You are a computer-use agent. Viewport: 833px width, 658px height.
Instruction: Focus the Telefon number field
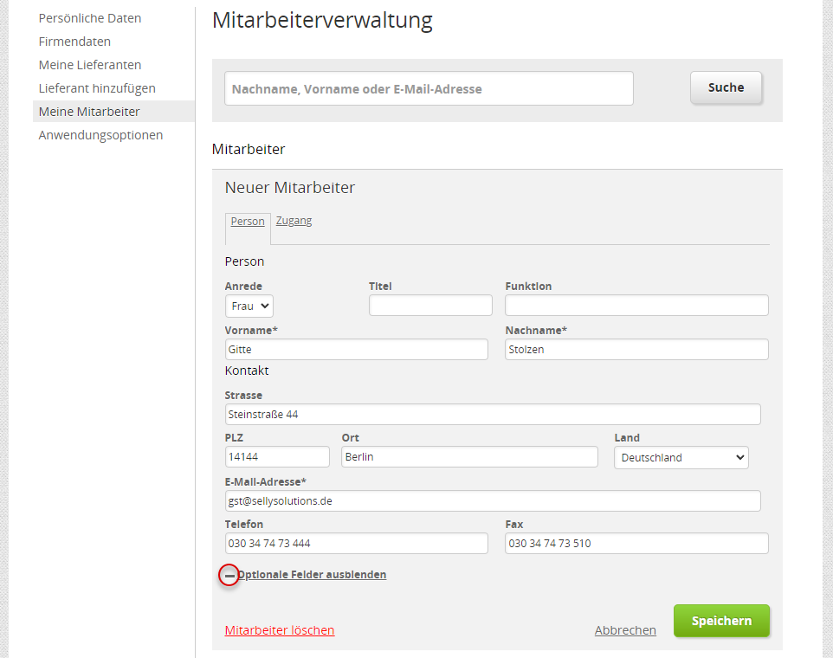click(356, 544)
